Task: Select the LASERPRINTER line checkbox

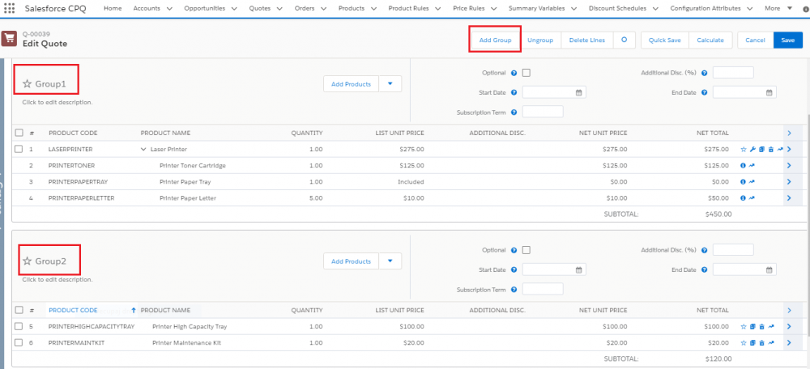Action: coord(19,149)
